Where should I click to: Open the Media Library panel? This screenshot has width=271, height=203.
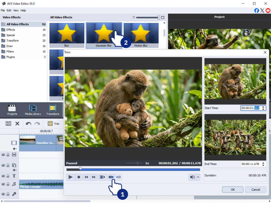click(x=33, y=110)
